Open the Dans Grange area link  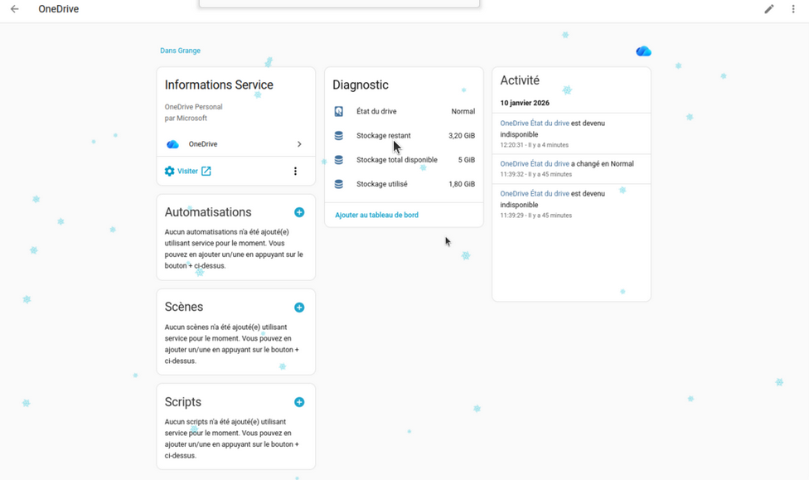tap(180, 51)
